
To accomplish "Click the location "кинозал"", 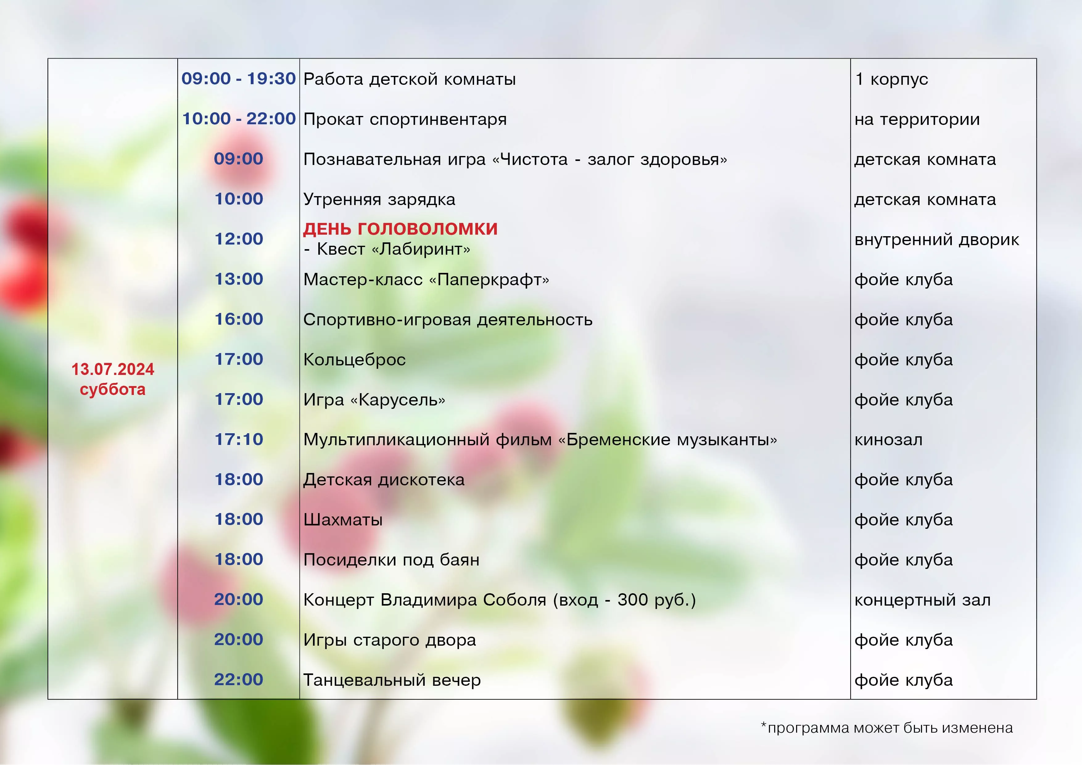I will coord(888,439).
